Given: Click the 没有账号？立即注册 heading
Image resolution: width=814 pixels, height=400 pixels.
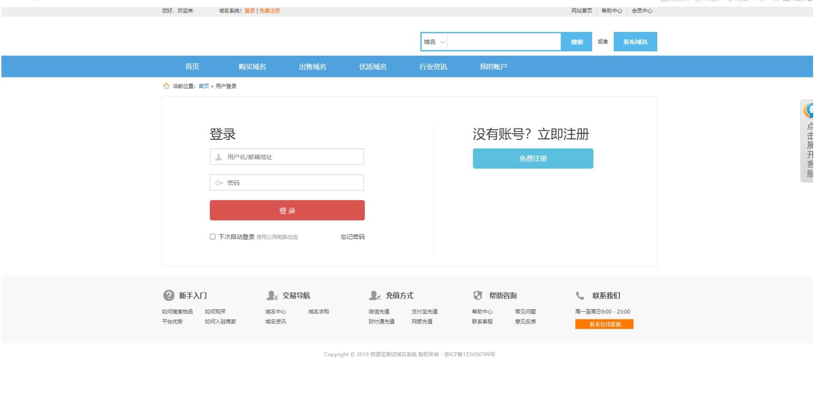Looking at the screenshot, I should (530, 134).
